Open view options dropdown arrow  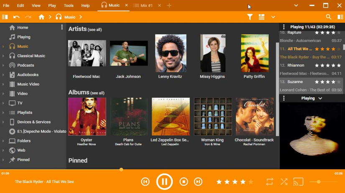point(273,17)
